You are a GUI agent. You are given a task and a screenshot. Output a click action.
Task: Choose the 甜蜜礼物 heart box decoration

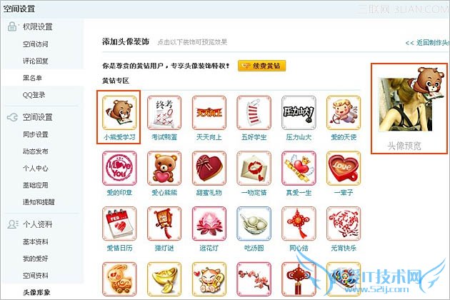pyautogui.click(x=209, y=169)
